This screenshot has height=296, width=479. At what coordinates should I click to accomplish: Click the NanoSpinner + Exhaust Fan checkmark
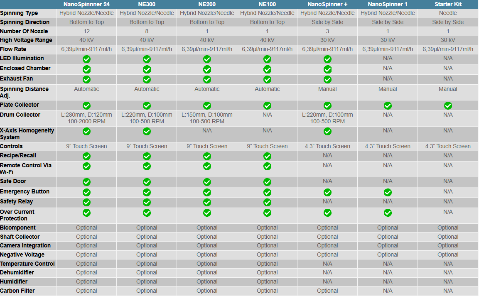pos(327,79)
